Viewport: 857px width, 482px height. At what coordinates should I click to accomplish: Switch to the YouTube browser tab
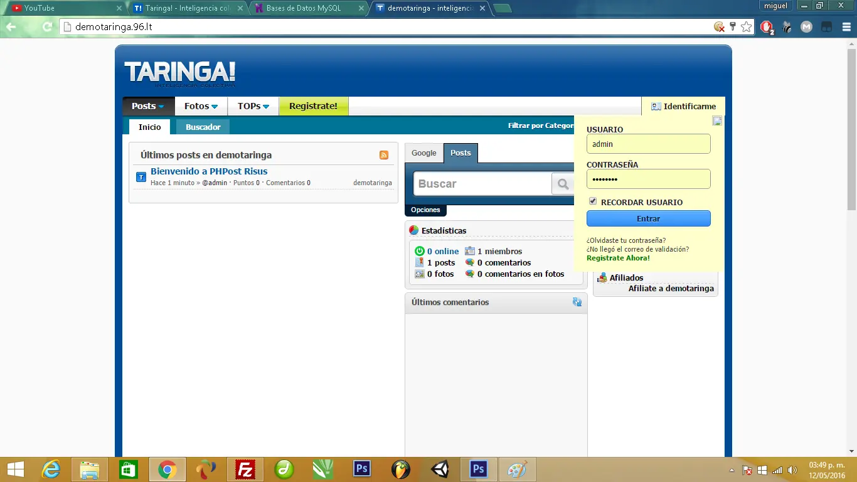67,8
